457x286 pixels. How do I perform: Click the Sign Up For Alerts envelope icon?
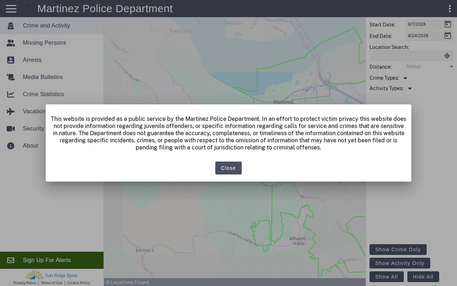coord(11,260)
